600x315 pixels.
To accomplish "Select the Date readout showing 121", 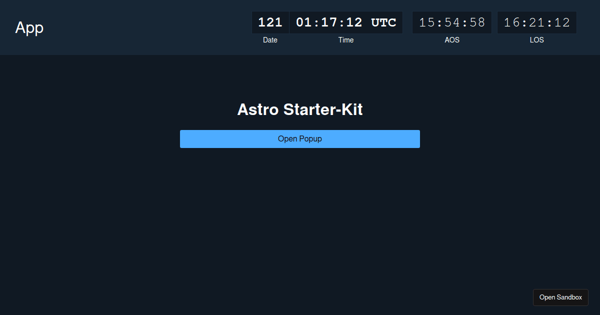I will (270, 22).
